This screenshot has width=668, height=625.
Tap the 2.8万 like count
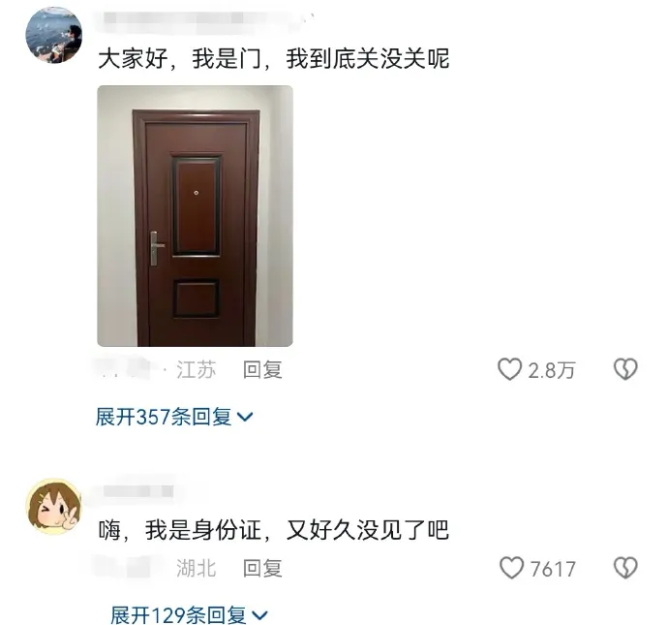tap(552, 370)
